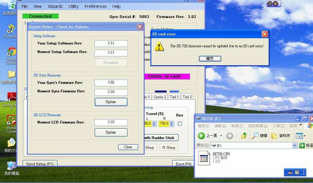Click the Go arrow button in Explorer

pyautogui.click(x=302, y=145)
